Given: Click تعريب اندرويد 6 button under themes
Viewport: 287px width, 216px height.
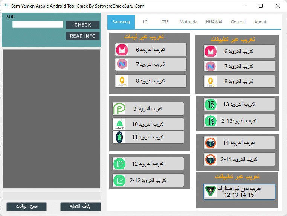Looking at the screenshot, I should pyautogui.click(x=151, y=50).
